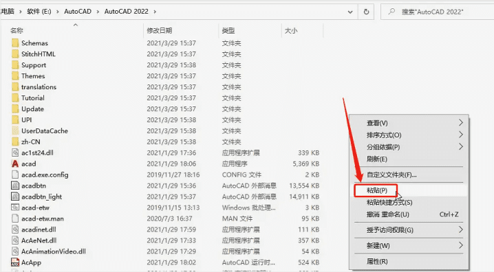Open the Schemas folder icon

15,43
